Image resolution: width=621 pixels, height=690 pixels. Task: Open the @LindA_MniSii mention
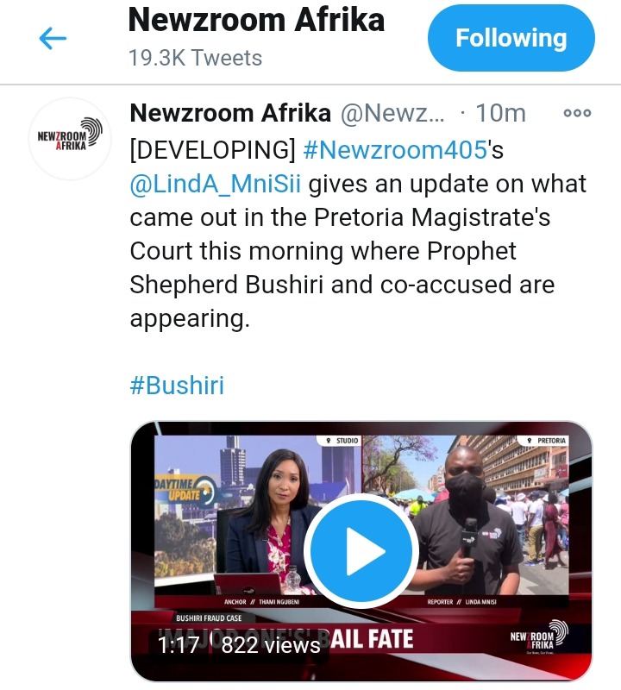click(x=216, y=184)
